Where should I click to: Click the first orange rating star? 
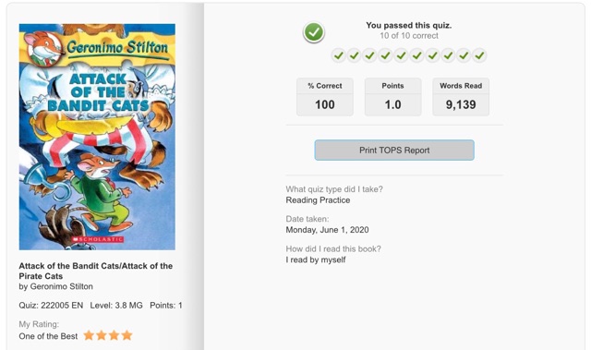pyautogui.click(x=89, y=335)
